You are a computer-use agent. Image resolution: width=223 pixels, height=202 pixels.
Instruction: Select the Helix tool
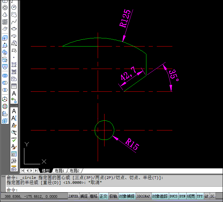pyautogui.click(x=5, y=22)
